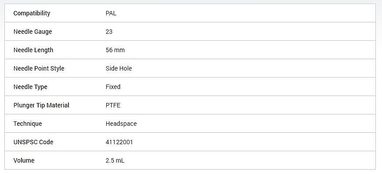Select the needle gauge value 23

[109, 32]
